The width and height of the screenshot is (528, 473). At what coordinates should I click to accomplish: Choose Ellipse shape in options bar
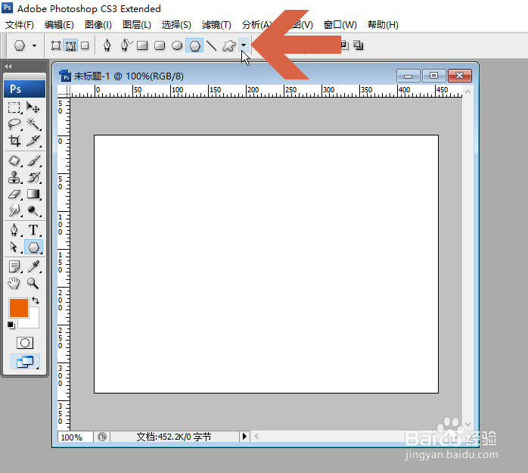(177, 45)
